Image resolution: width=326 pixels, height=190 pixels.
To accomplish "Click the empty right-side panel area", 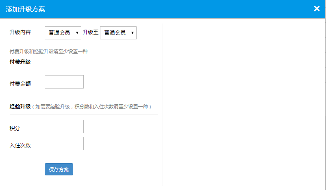I will tap(244, 101).
